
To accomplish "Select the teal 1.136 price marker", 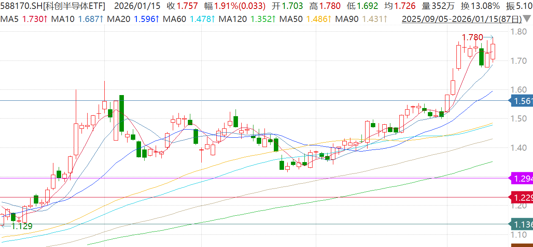I will (521, 224).
